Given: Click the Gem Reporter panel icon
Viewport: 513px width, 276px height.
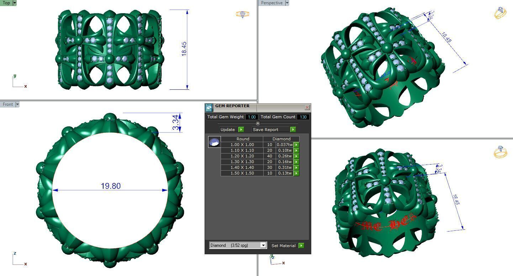Looking at the screenshot, I should (x=209, y=108).
